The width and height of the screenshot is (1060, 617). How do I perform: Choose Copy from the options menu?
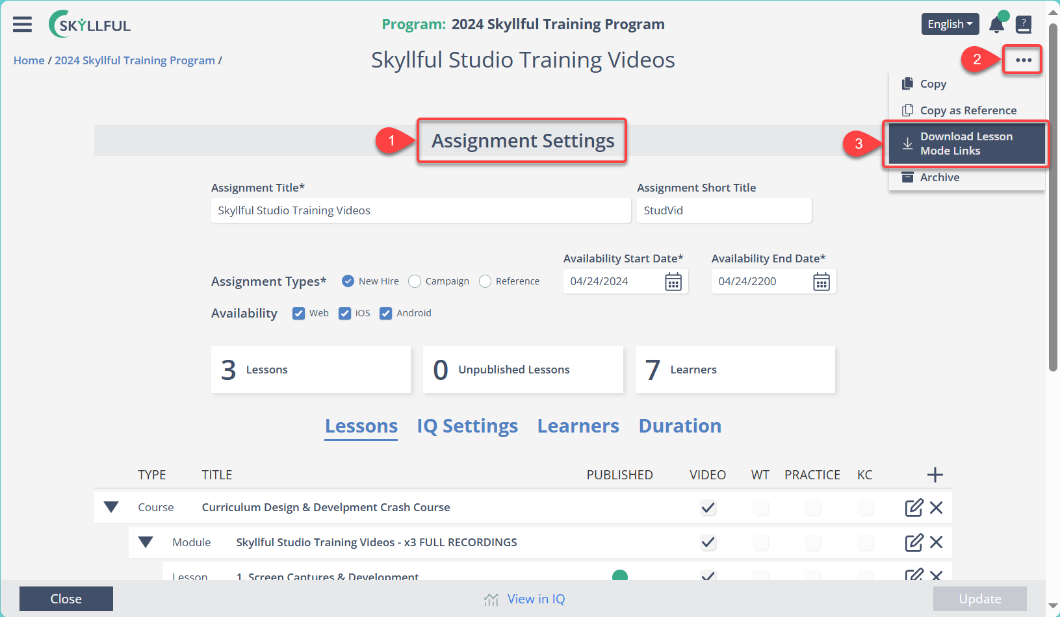click(x=966, y=84)
